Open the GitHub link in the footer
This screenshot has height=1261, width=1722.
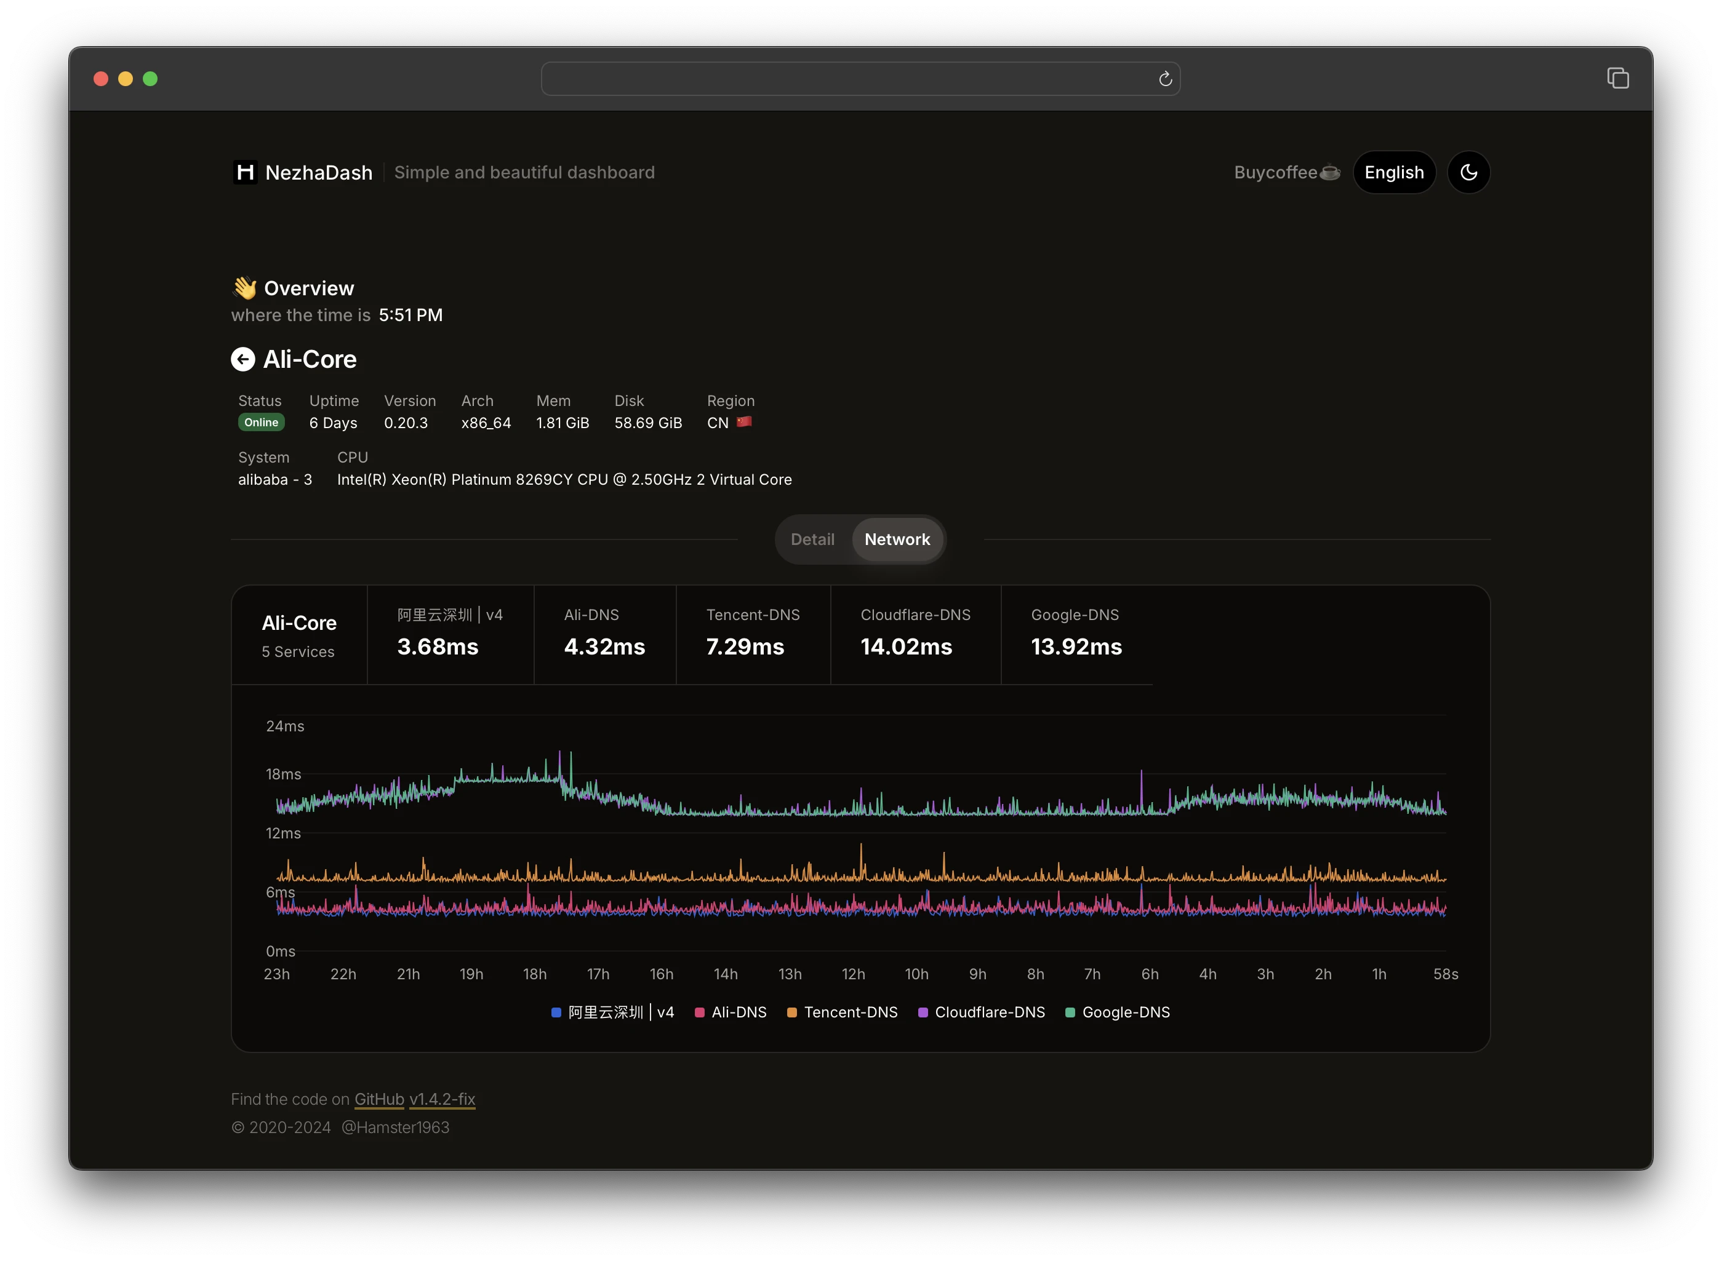[x=378, y=1099]
